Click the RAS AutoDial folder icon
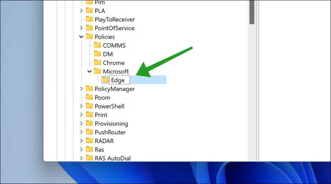This screenshot has height=184, width=331. [89, 158]
